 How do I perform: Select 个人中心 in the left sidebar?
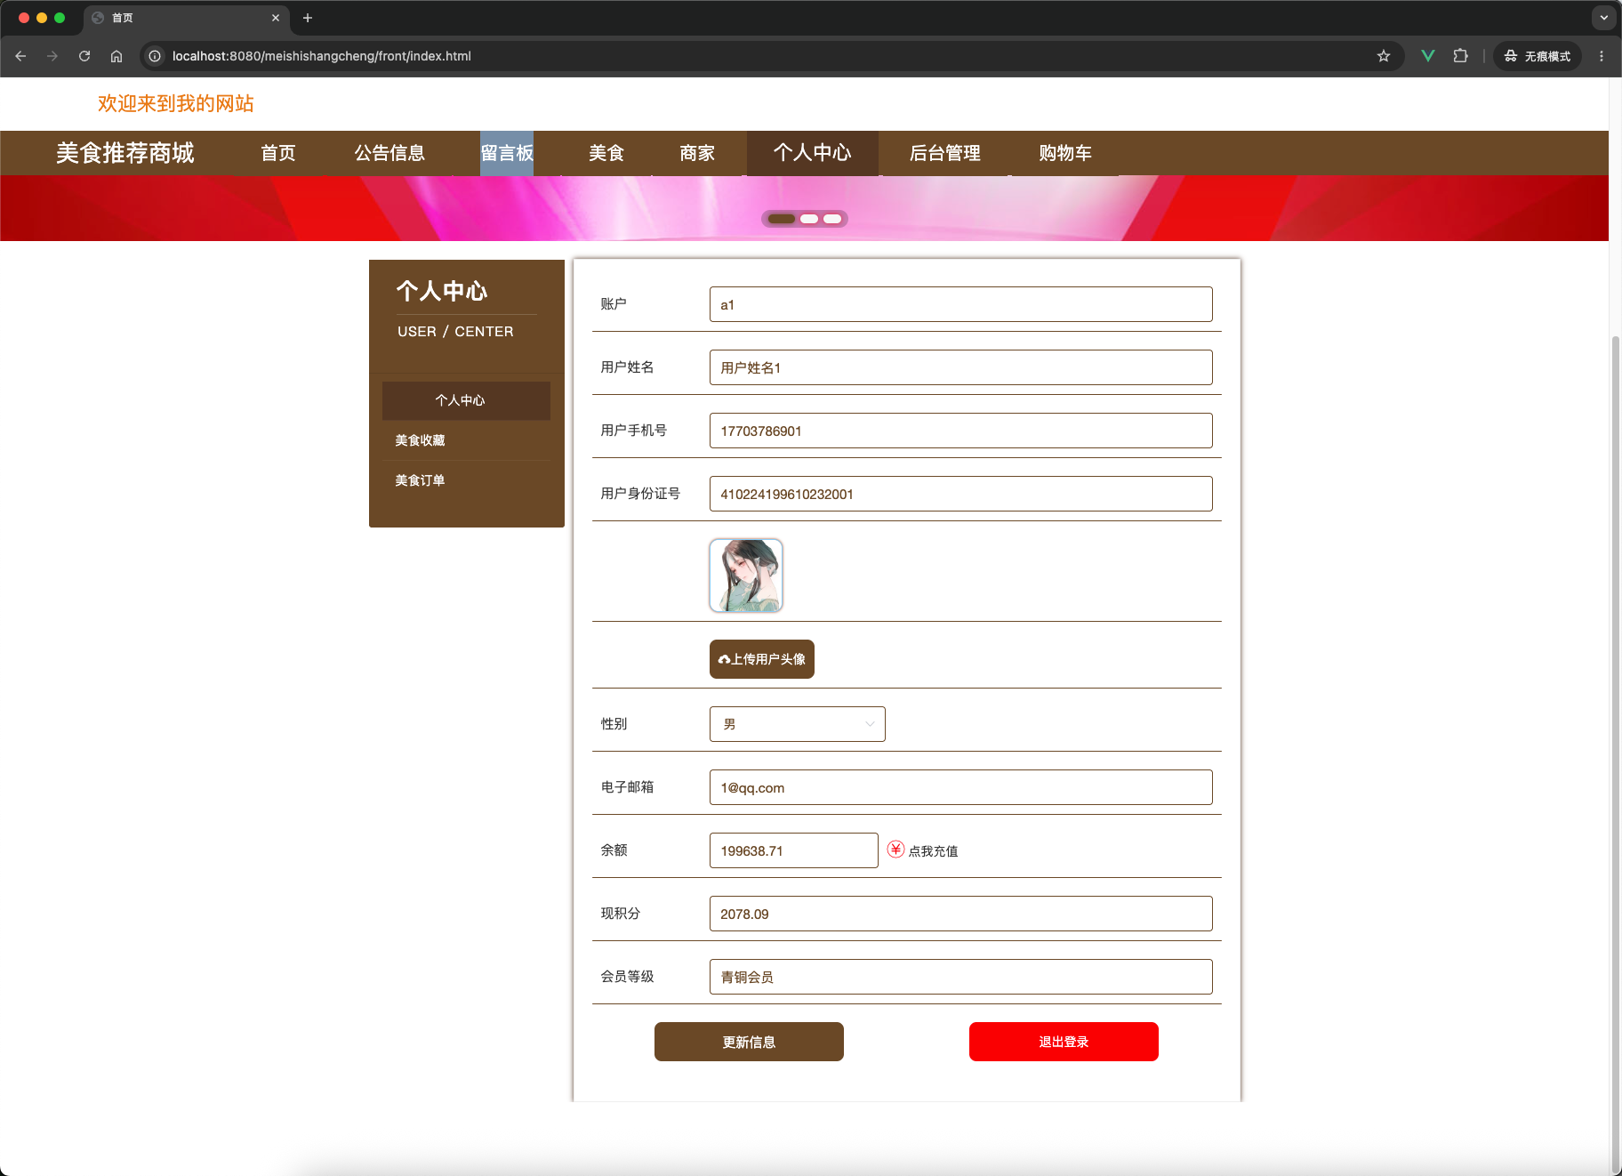pos(466,400)
